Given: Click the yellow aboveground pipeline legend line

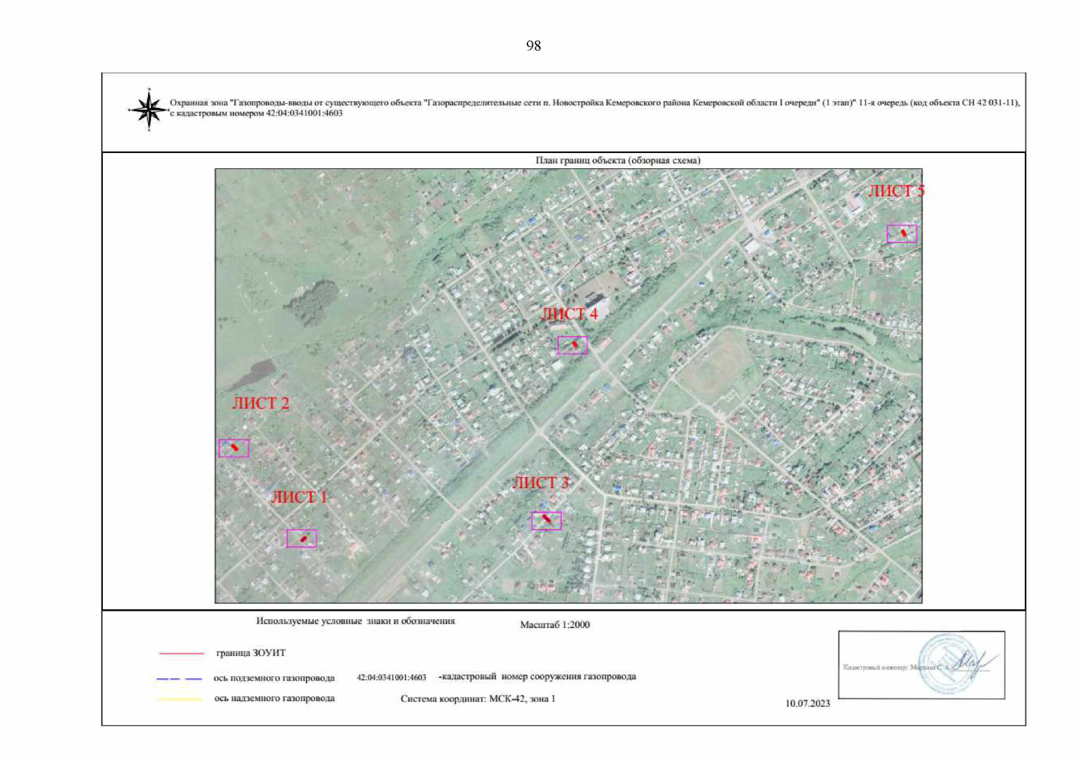Looking at the screenshot, I should (180, 699).
